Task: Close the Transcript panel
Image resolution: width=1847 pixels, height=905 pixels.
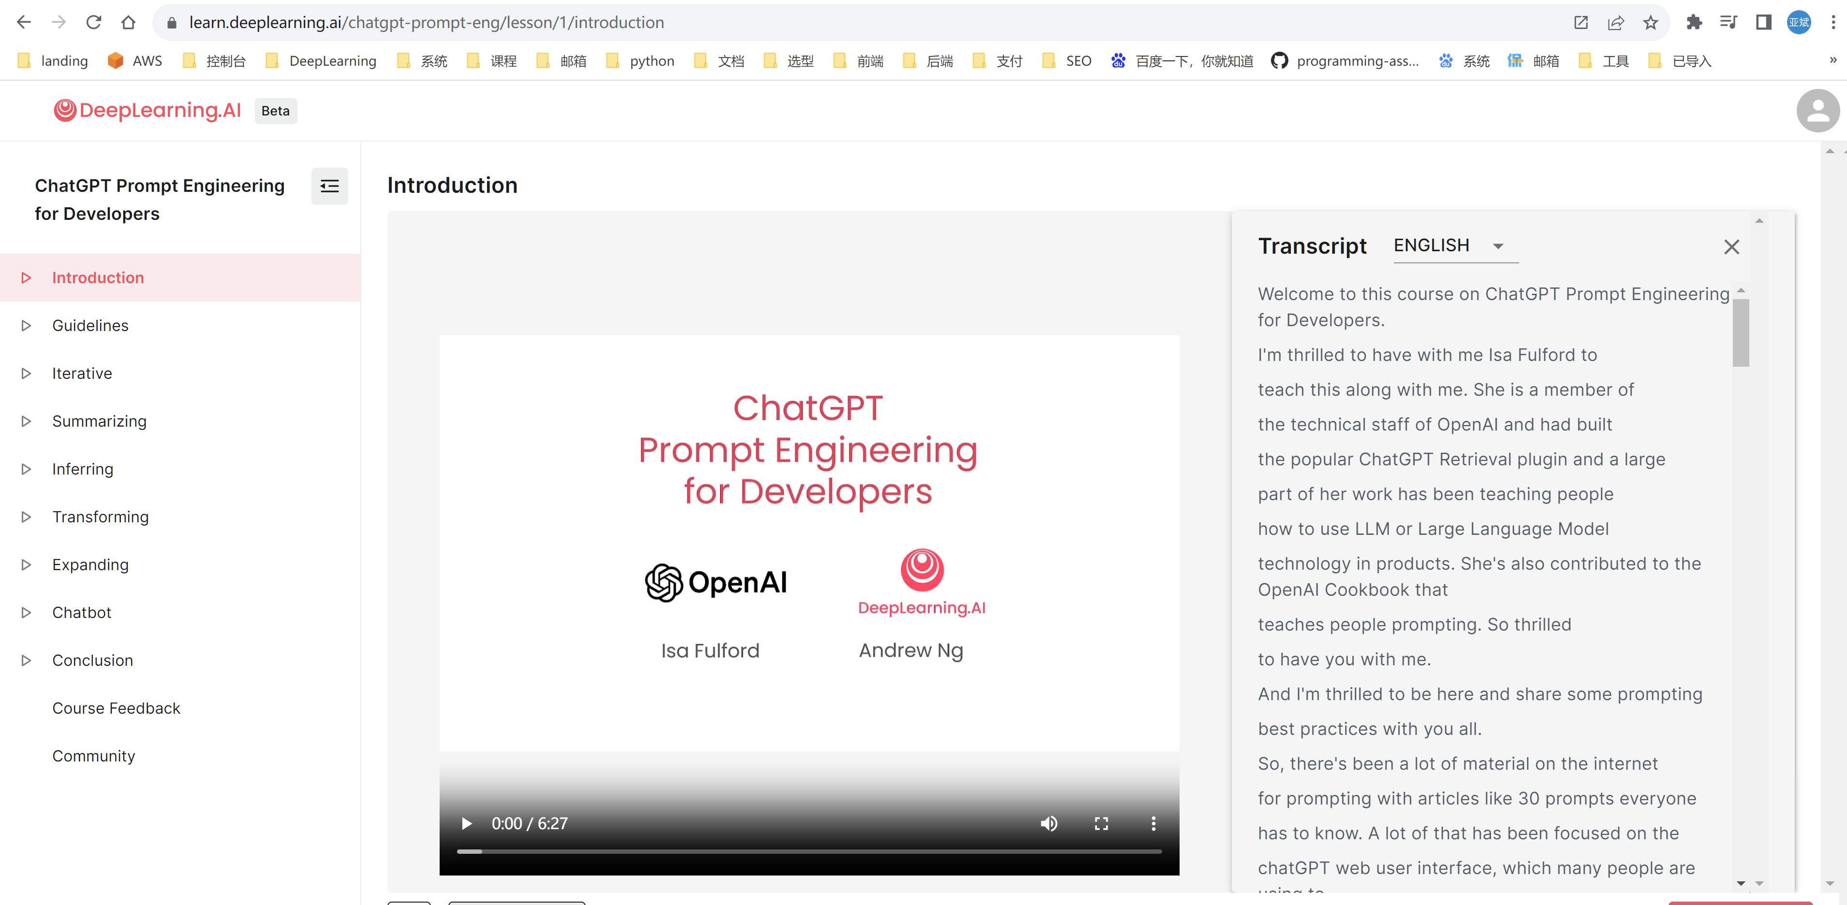Action: [1731, 247]
